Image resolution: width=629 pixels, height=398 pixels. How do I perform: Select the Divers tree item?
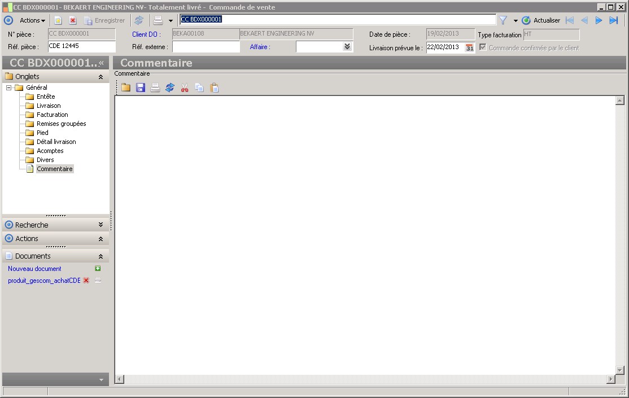pyautogui.click(x=45, y=160)
